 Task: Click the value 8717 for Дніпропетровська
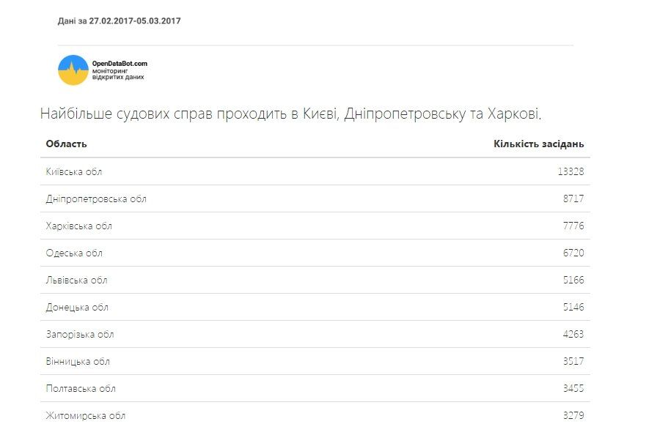tap(573, 198)
